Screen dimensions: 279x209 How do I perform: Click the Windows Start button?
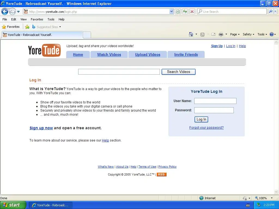13,205
